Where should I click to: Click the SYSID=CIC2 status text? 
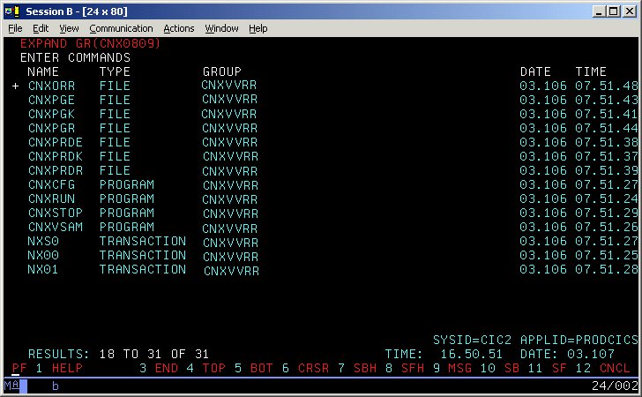click(472, 340)
